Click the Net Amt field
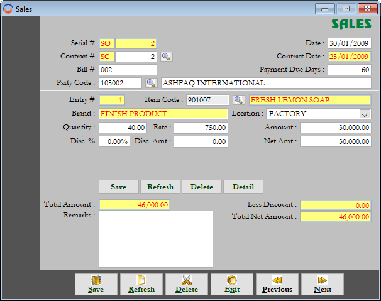The height and width of the screenshot is (301, 381). [x=336, y=141]
